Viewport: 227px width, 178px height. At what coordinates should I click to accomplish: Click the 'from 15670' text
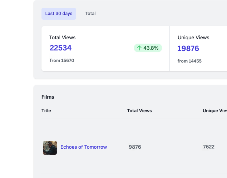(x=62, y=60)
